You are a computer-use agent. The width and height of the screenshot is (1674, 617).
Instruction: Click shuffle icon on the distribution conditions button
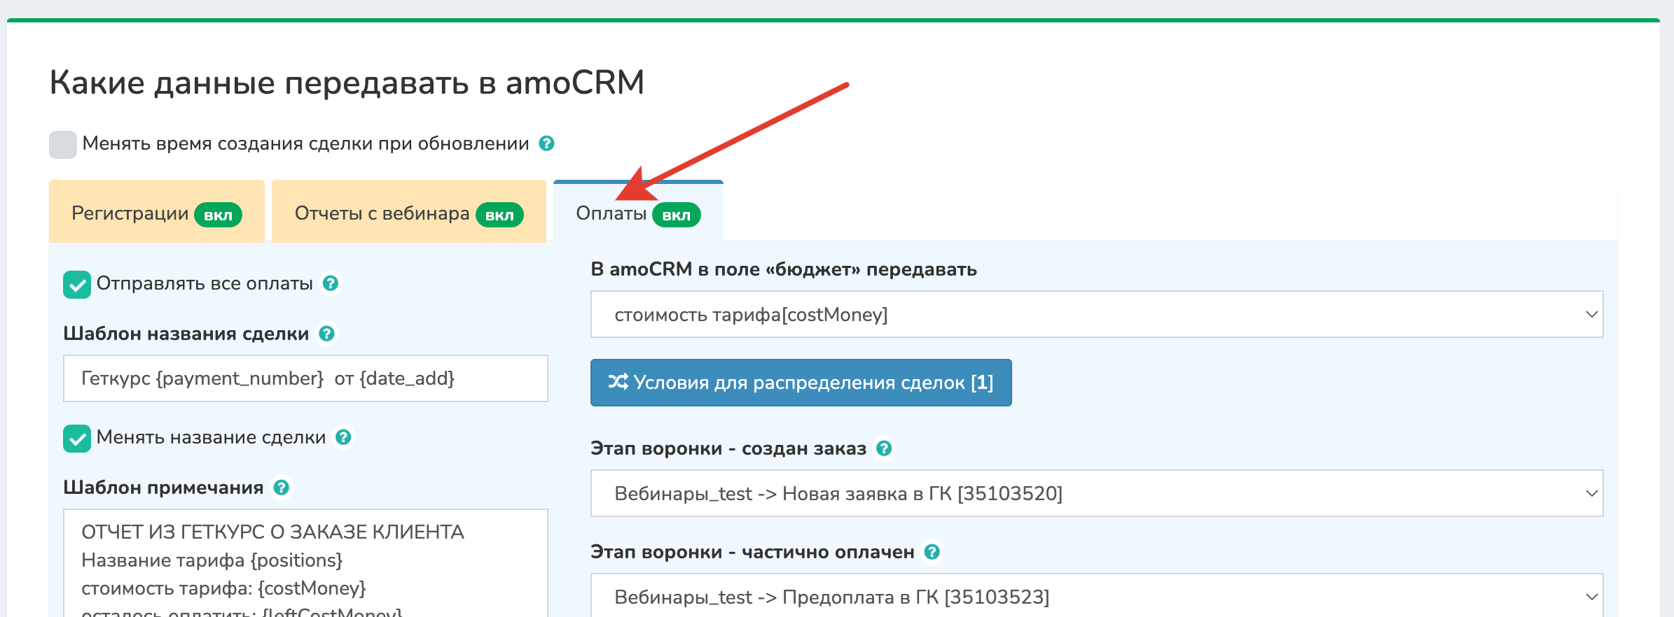point(618,382)
